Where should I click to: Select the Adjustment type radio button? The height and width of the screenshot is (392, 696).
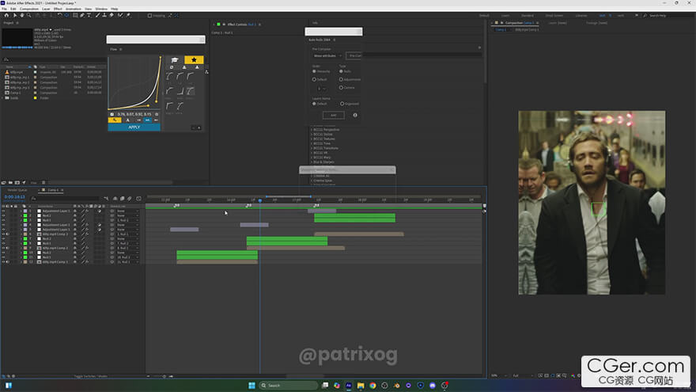[x=342, y=80]
